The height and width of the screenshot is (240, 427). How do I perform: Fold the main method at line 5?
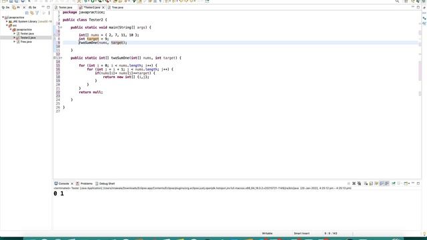tap(61, 27)
